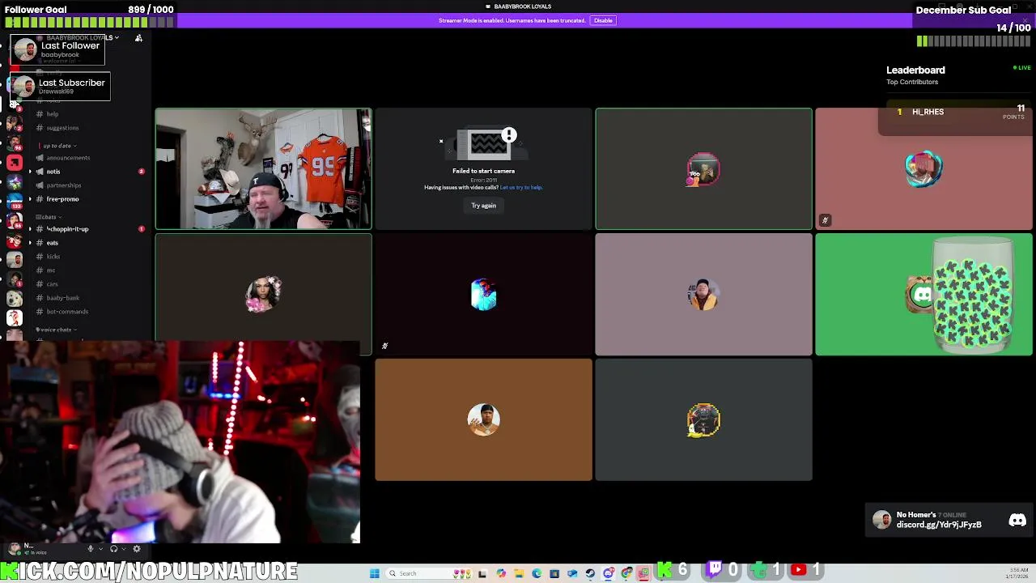
Task: Select the woman avatar with pink flowers
Action: coord(263,295)
